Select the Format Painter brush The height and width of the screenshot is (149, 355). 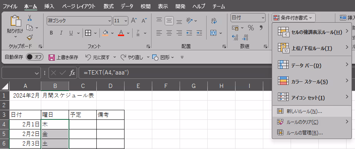click(x=30, y=37)
